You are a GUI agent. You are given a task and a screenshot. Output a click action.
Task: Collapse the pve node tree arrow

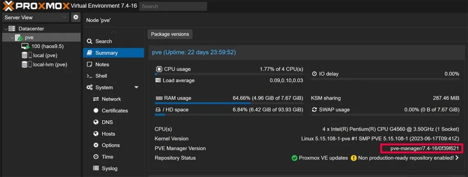[12, 38]
